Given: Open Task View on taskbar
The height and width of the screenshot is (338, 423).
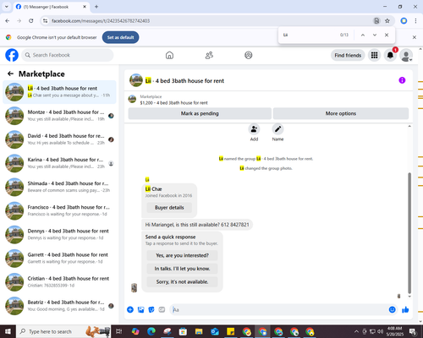Looking at the screenshot, I should coord(119,331).
